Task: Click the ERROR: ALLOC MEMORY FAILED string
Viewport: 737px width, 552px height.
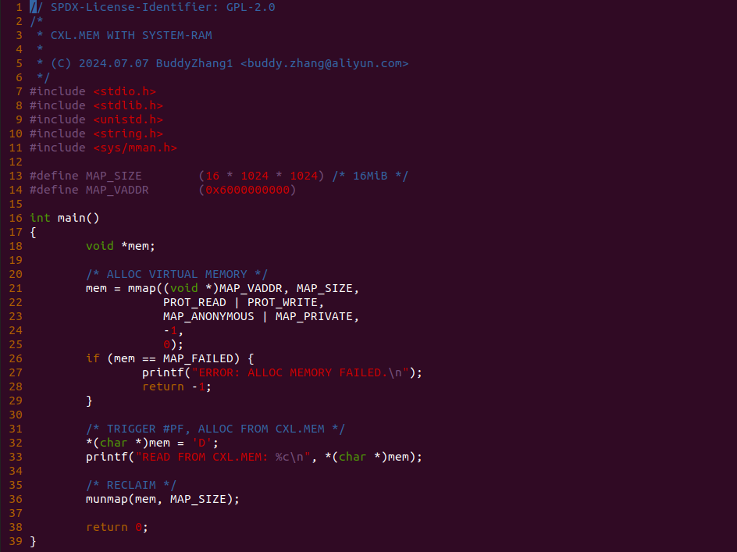Action: (300, 373)
